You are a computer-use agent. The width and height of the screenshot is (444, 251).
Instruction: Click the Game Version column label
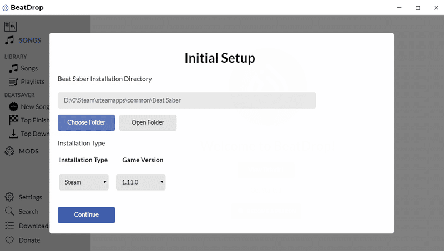(x=143, y=160)
